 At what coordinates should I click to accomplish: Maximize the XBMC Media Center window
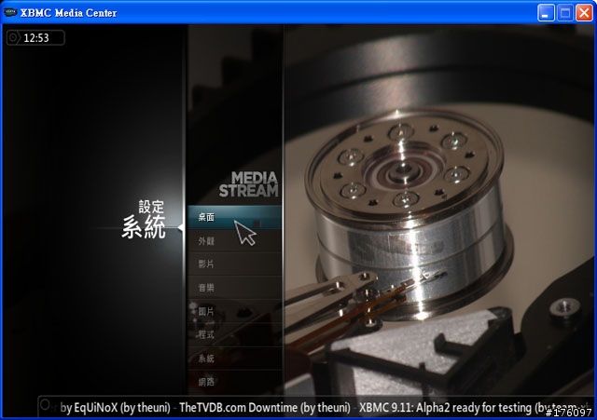click(x=565, y=13)
